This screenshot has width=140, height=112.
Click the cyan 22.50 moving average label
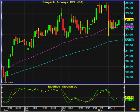click(x=129, y=40)
